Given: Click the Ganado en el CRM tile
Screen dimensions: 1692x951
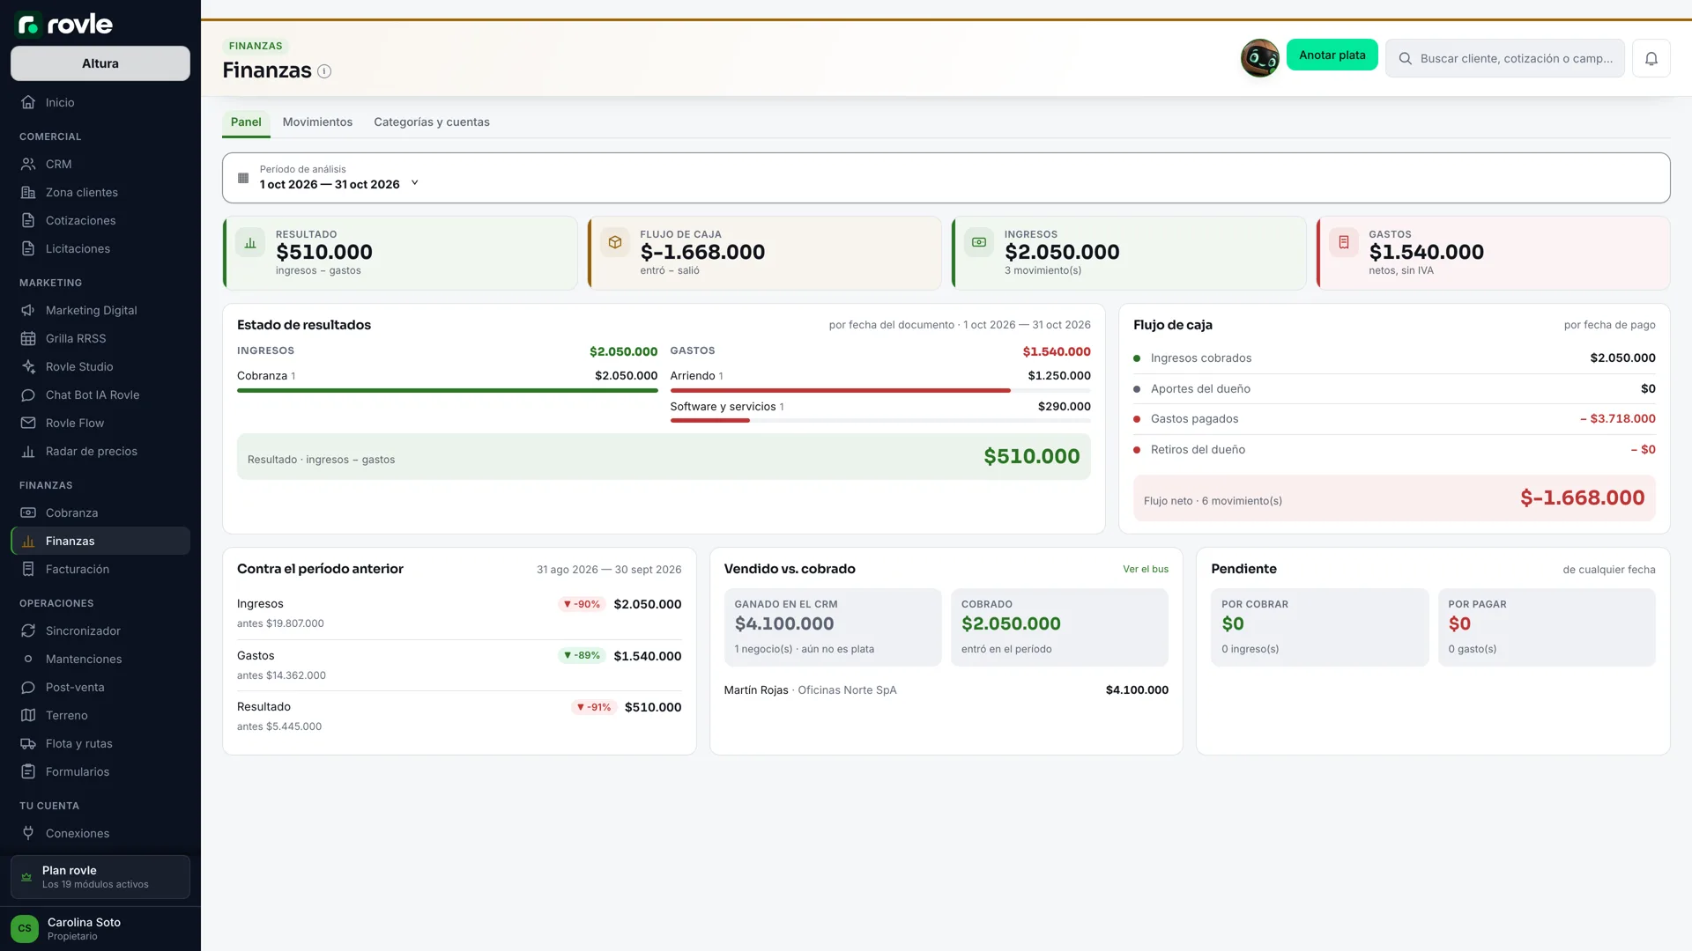Looking at the screenshot, I should tap(833, 627).
